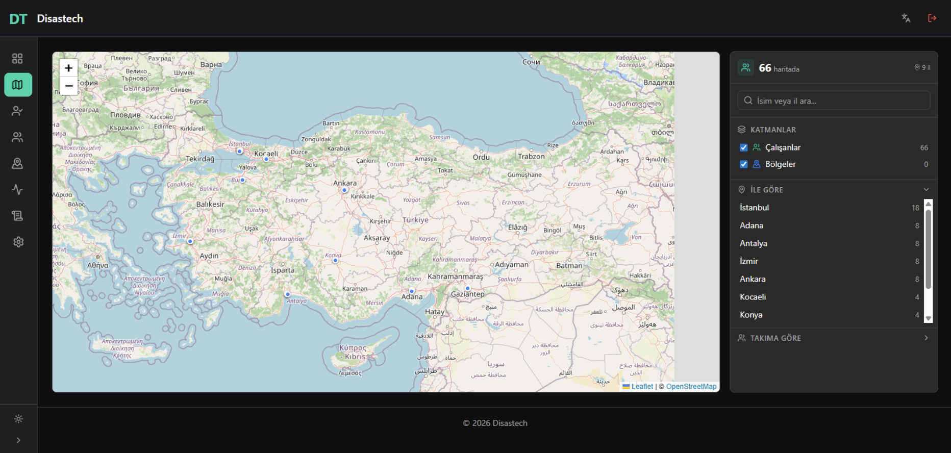Open the activity pulse icon in sidebar
The image size is (951, 453).
coord(18,190)
